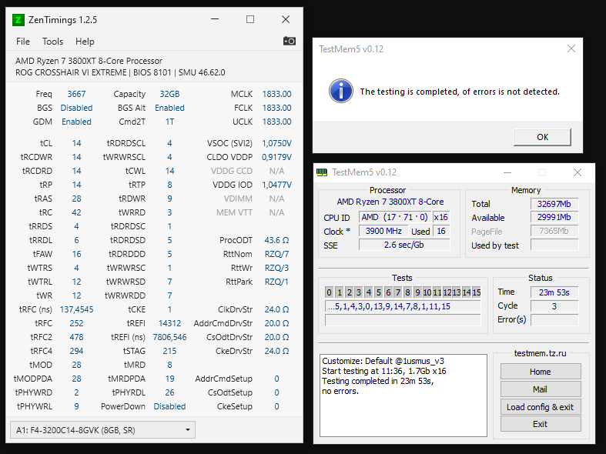The image size is (606, 454).
Task: Click the Capacity value 32GB
Action: (169, 94)
